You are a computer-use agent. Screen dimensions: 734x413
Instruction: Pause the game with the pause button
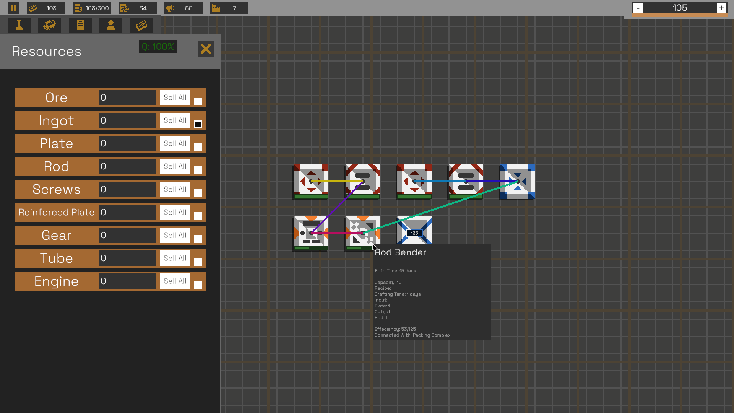point(13,8)
